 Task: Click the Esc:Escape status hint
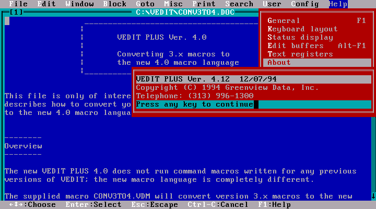coord(155,205)
